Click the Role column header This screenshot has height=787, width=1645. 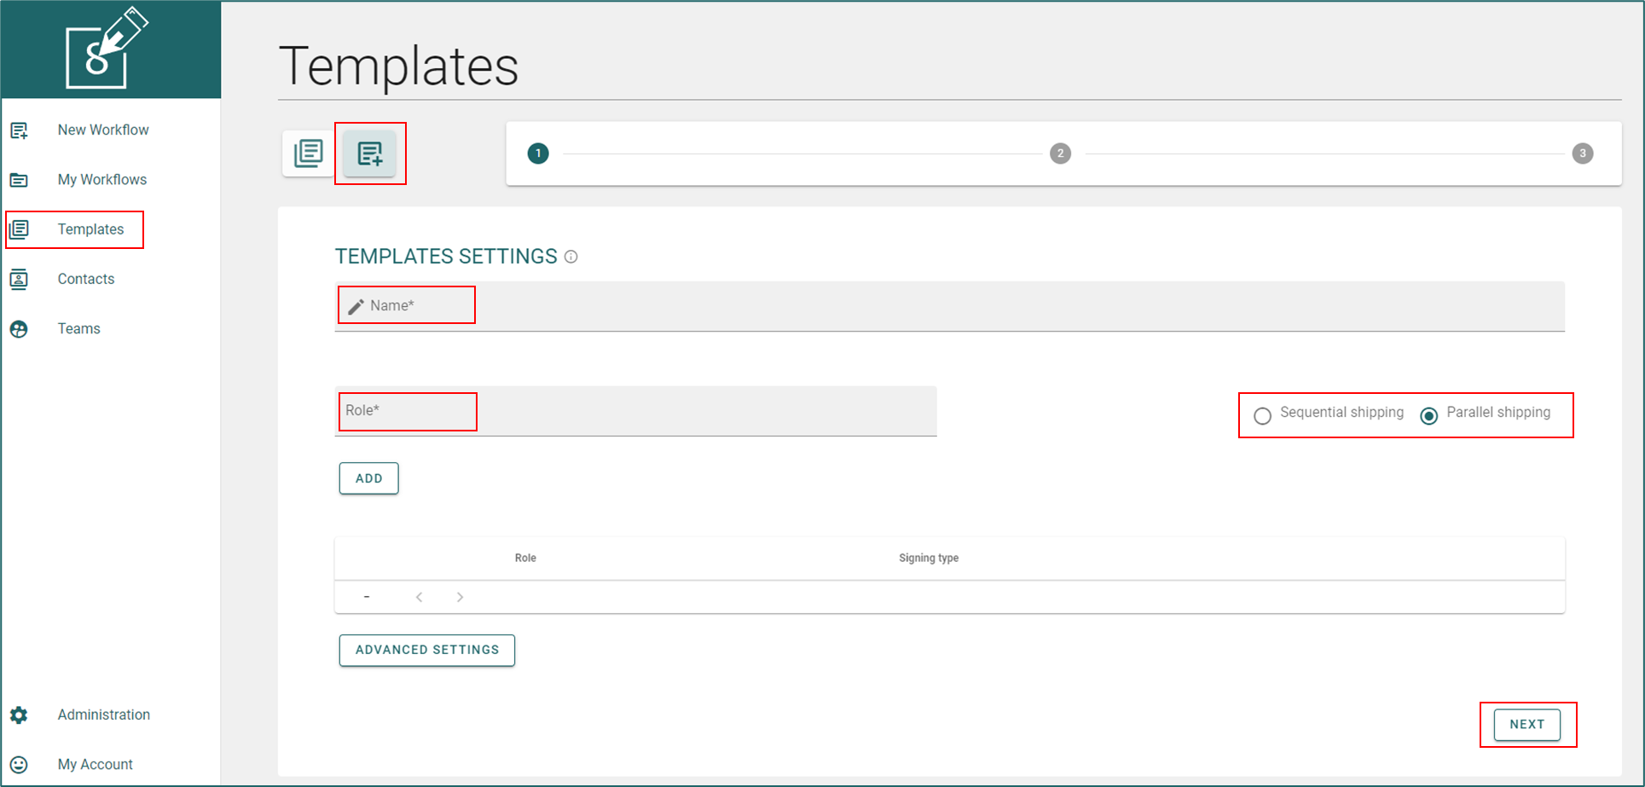[525, 558]
